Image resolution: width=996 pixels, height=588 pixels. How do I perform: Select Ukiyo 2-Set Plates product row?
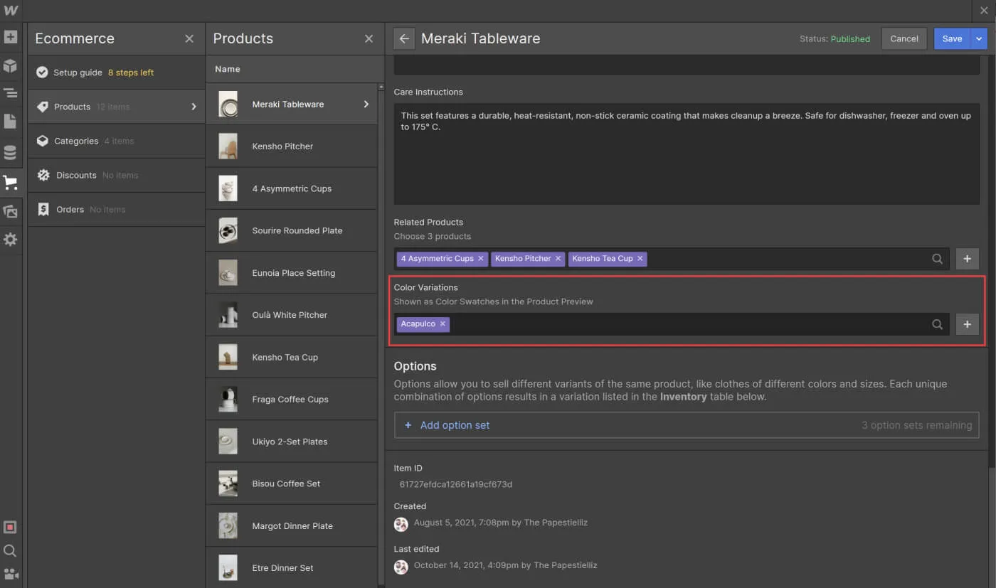pyautogui.click(x=292, y=442)
